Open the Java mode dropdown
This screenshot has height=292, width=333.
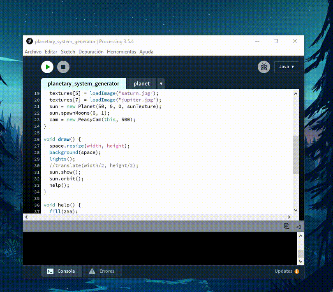tap(287, 67)
